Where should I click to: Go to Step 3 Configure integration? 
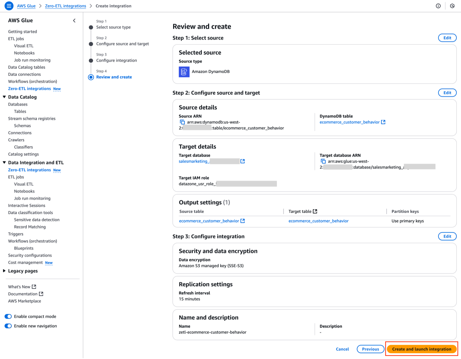point(116,60)
